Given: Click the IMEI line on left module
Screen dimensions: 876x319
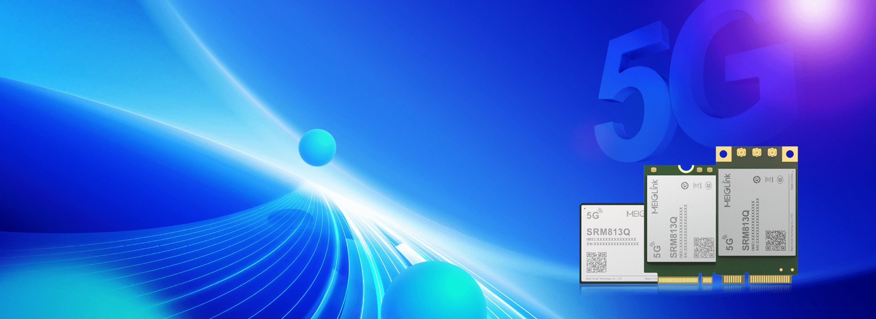Looking at the screenshot, I should pyautogui.click(x=611, y=239).
